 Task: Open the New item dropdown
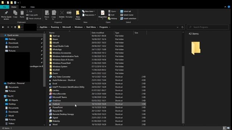[x=88, y=11]
